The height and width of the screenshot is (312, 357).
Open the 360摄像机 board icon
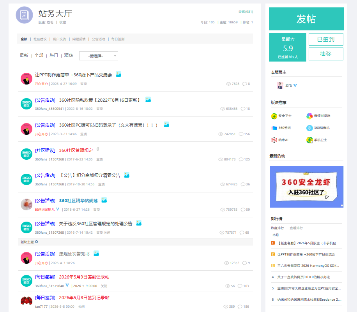309,128
